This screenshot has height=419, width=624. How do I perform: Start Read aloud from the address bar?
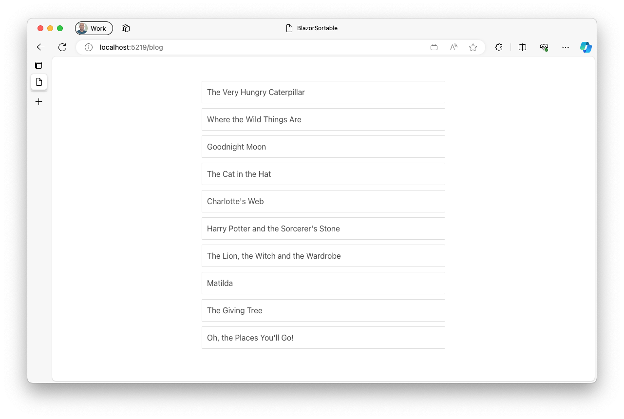tap(453, 47)
